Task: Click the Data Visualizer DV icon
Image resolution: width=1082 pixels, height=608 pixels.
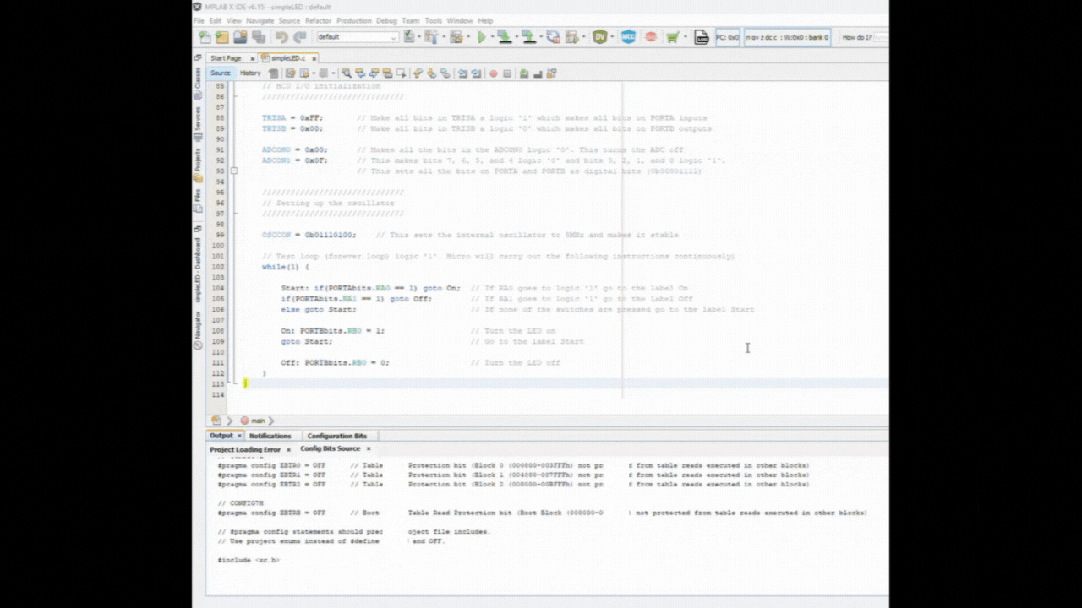Action: point(600,37)
